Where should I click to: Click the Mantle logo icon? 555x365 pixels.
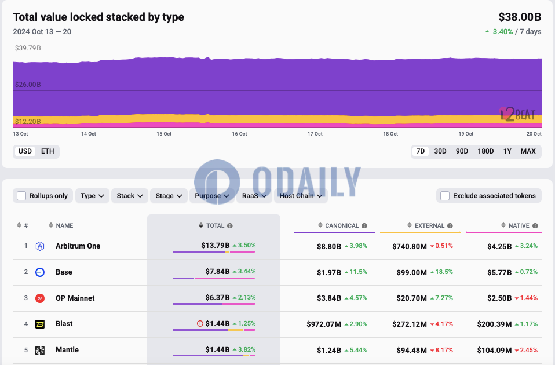pyautogui.click(x=40, y=350)
